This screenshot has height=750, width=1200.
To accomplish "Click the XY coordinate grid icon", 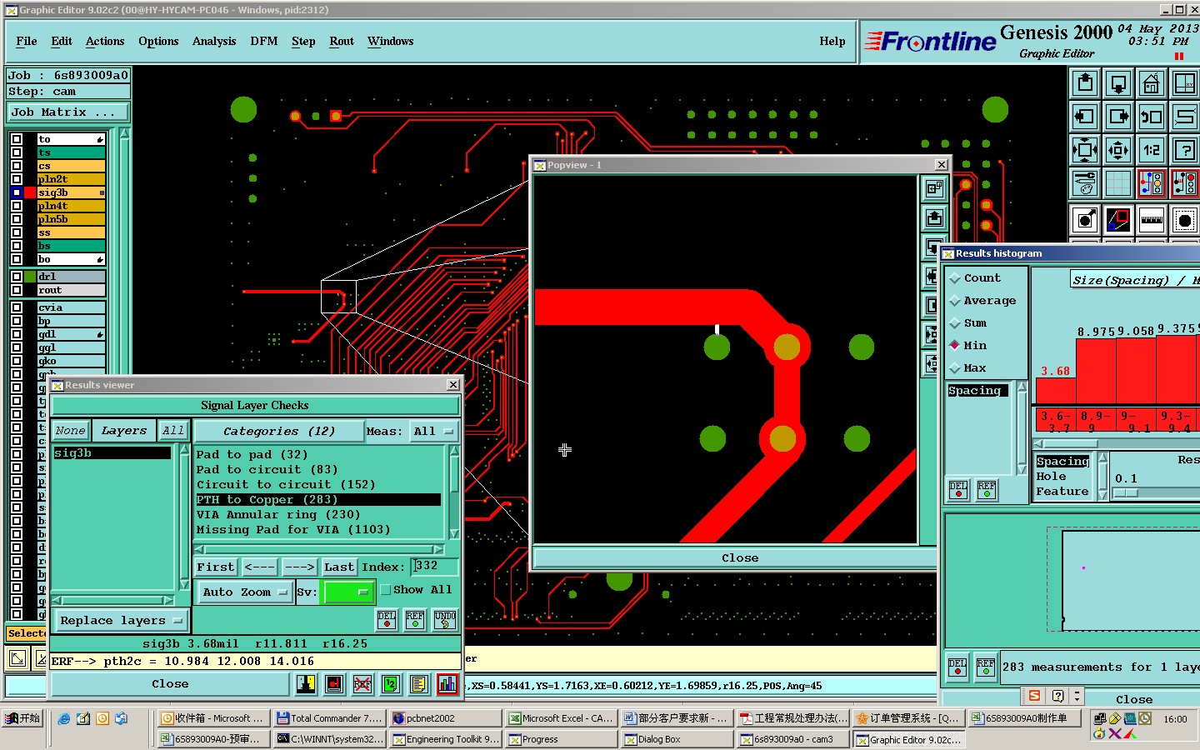I will (1184, 83).
